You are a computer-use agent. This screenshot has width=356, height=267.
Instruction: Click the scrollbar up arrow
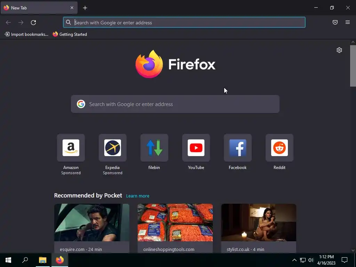pyautogui.click(x=353, y=42)
